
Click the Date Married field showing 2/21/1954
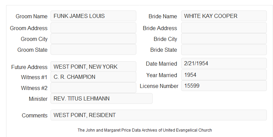point(224,63)
